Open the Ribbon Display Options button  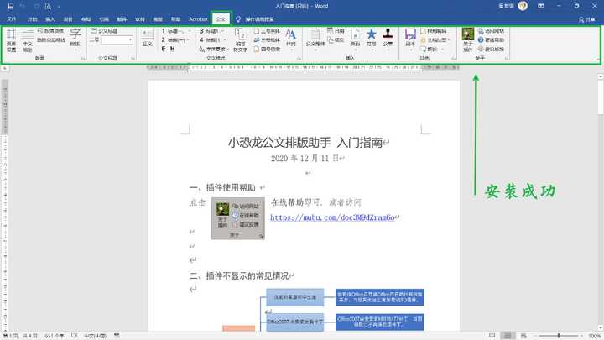tap(541, 6)
